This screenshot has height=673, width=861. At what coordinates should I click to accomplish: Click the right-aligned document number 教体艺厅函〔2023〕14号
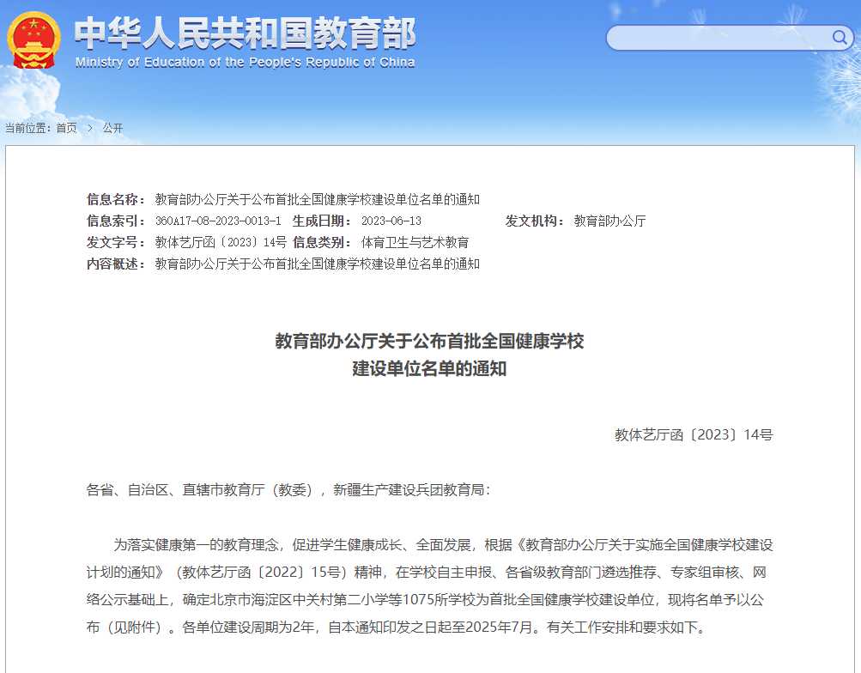[693, 434]
